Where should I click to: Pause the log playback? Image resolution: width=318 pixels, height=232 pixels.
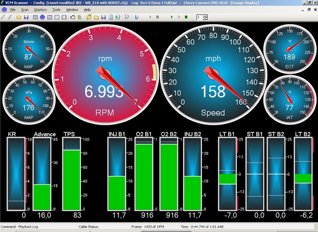pos(179,17)
